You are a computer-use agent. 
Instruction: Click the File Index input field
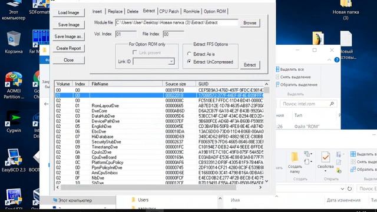pos(173,34)
